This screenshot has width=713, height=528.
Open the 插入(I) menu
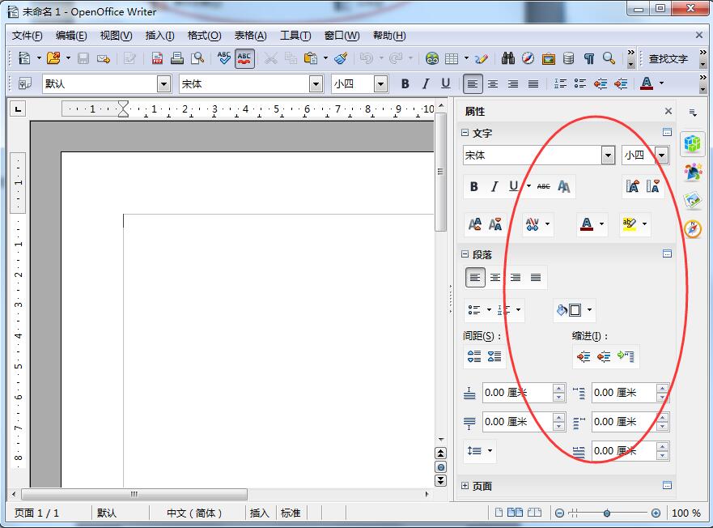(159, 35)
